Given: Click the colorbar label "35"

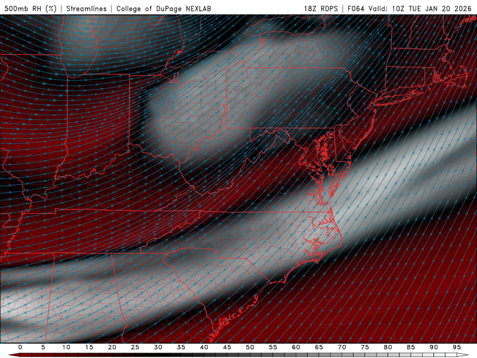Looking at the screenshot, I should click(181, 347).
